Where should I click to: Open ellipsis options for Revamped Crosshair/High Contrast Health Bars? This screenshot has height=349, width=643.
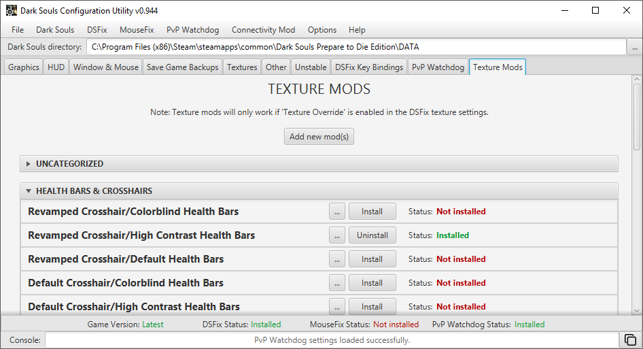coord(337,235)
